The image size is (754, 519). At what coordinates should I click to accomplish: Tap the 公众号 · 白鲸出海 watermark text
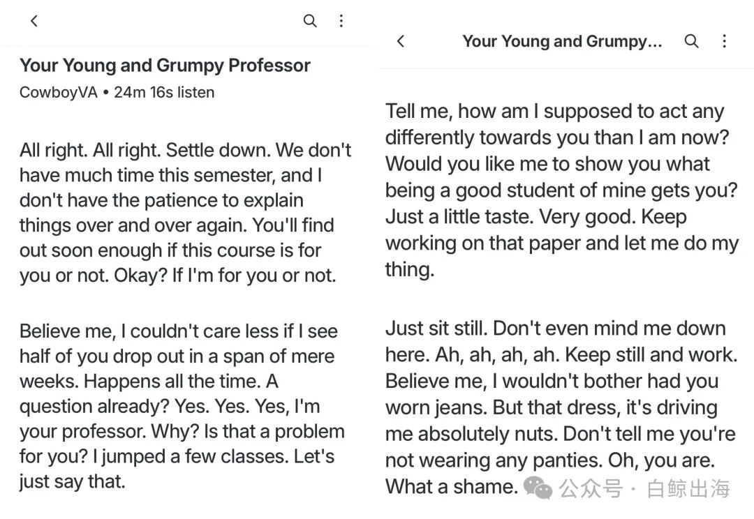[644, 489]
